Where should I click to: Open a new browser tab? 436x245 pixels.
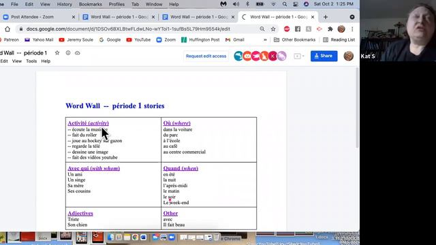326,17
